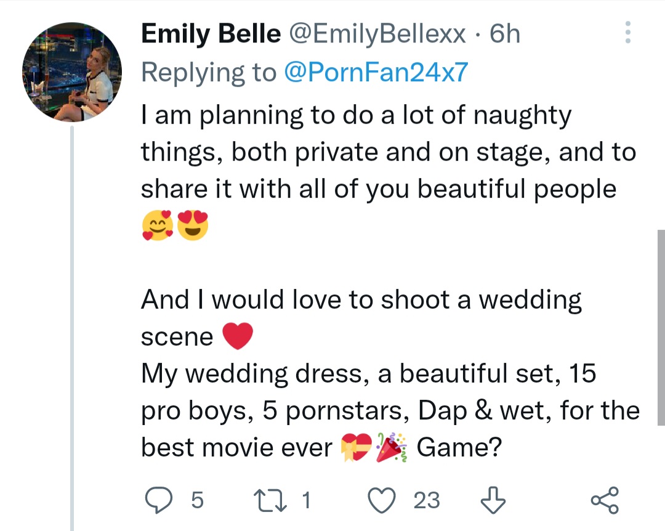
Task: Open the @PornFan24x7 mention link
Action: pyautogui.click(x=376, y=73)
